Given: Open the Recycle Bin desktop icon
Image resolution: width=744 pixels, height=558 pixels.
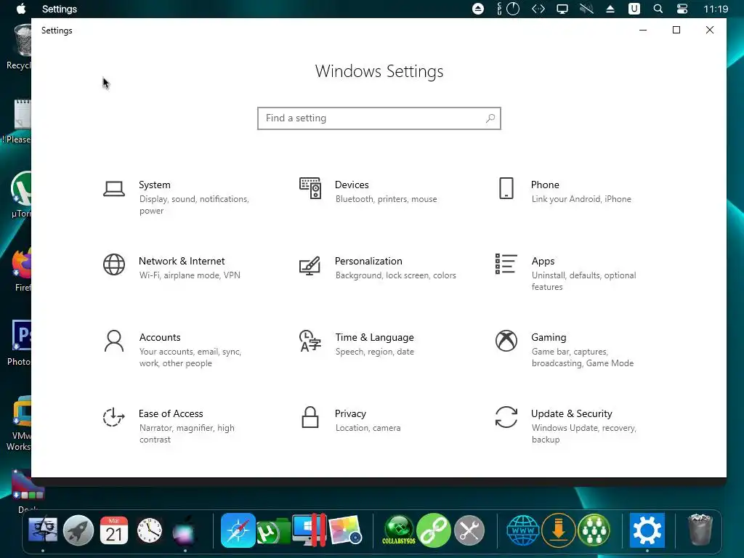Looking at the screenshot, I should click(x=20, y=47).
